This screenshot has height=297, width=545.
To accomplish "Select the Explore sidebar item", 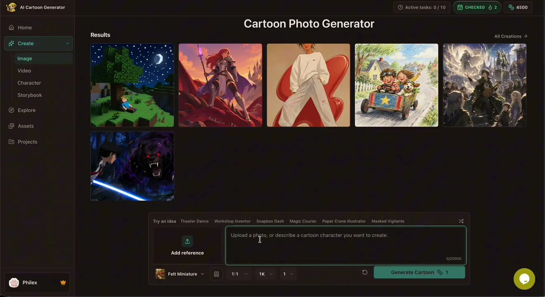I will tap(26, 110).
